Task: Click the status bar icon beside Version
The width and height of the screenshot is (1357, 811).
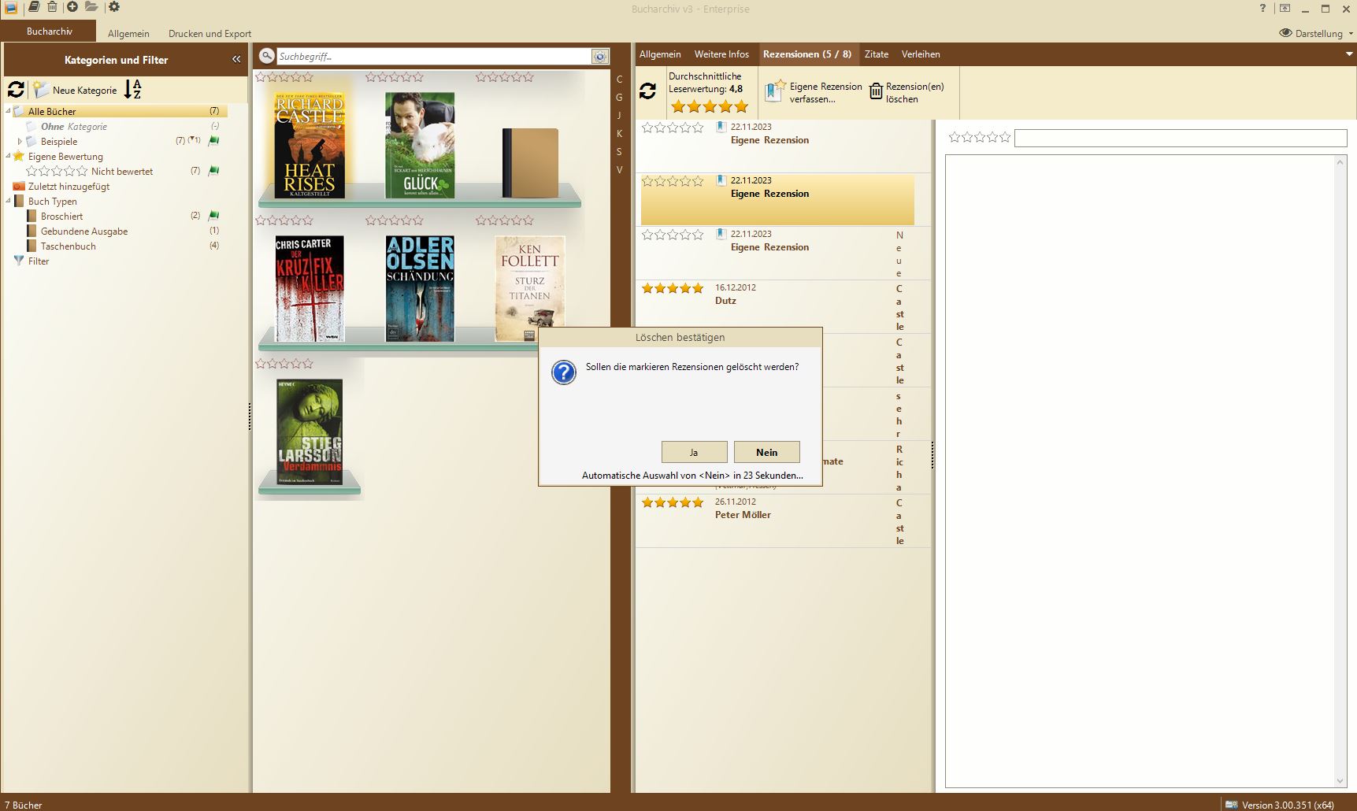Action: point(1232,804)
